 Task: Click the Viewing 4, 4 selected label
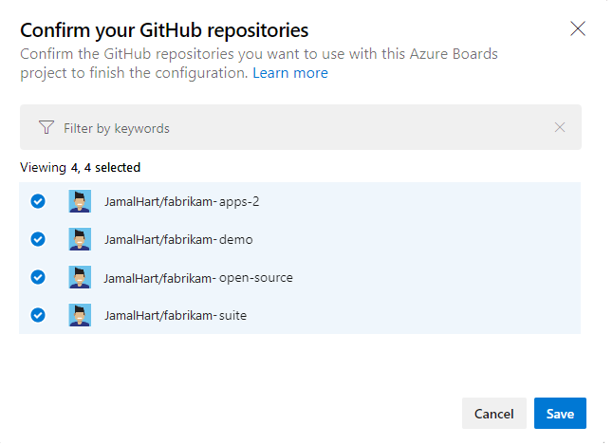80,167
